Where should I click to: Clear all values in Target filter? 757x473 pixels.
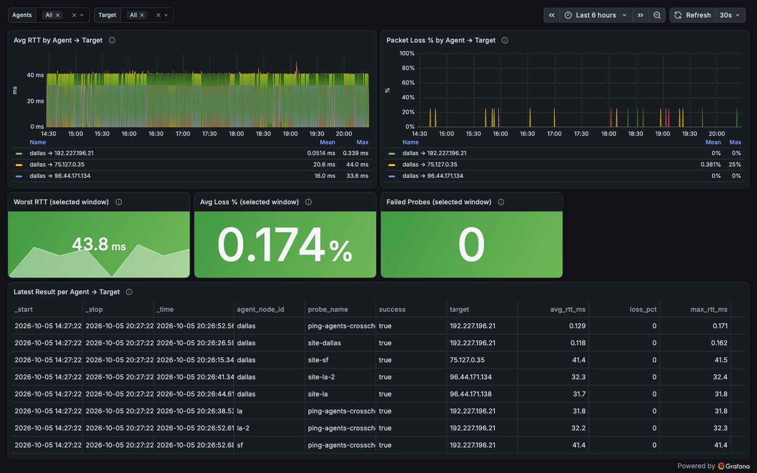point(158,15)
